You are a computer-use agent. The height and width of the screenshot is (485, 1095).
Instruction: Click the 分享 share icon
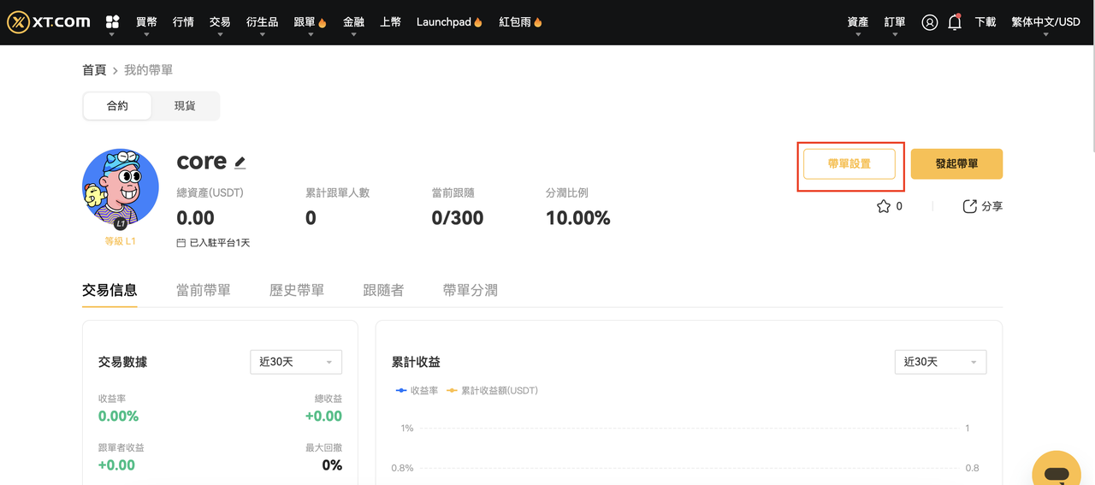(x=969, y=206)
